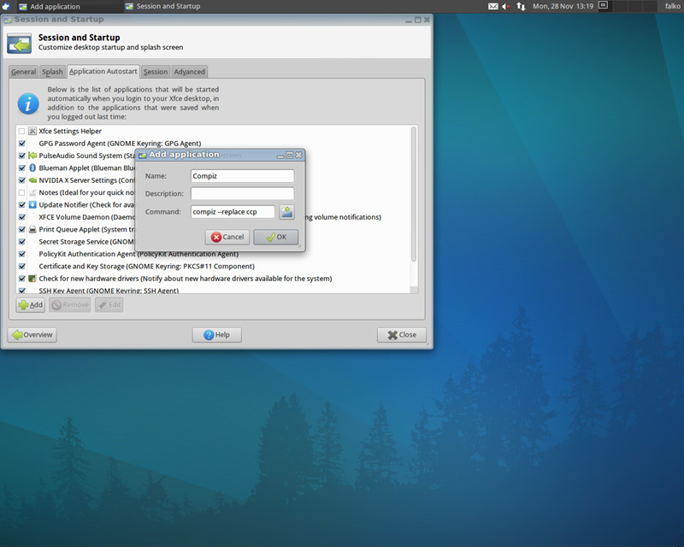Switch to the Splash tab
Screen dimensions: 684x547
pyautogui.click(x=52, y=72)
